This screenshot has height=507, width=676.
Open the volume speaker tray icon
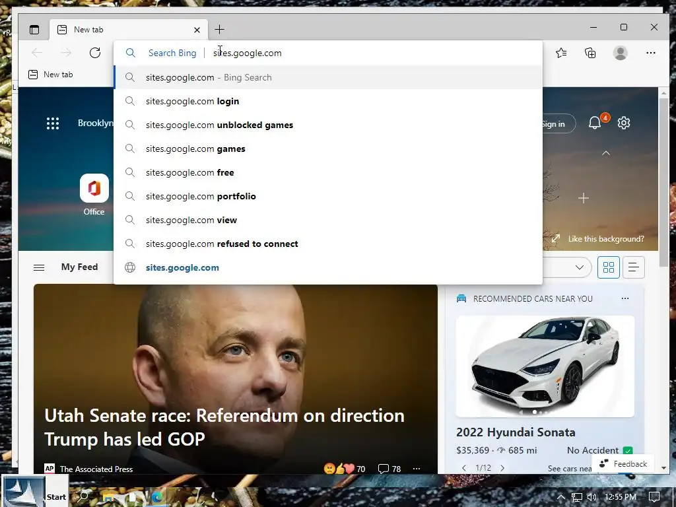click(x=592, y=497)
